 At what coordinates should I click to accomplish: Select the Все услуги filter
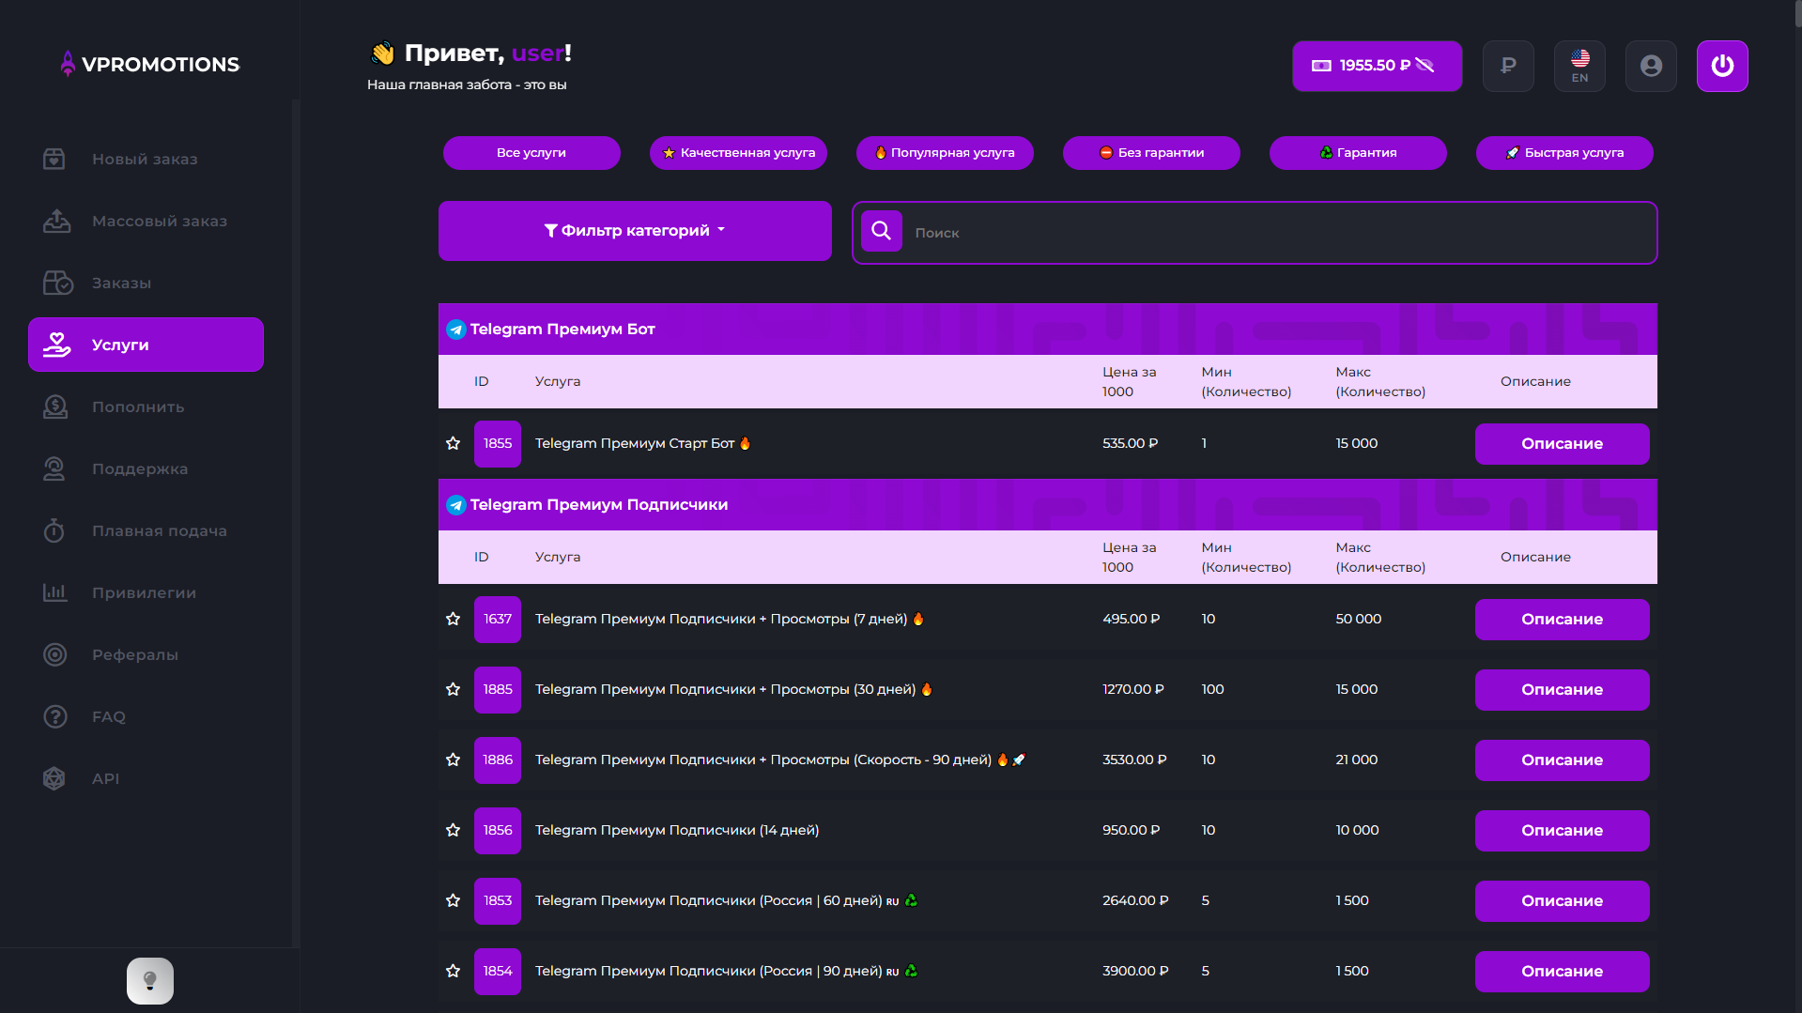[531, 153]
